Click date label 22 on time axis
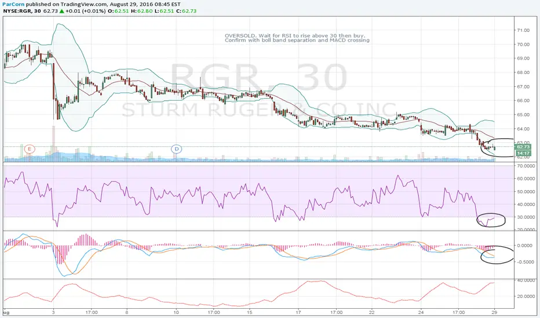Screen dimensions: 540x318 point(372,312)
